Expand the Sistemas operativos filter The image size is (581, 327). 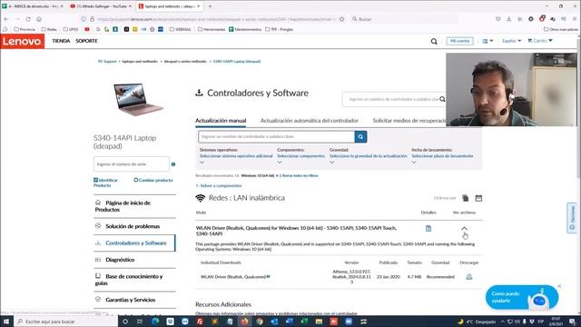click(236, 156)
